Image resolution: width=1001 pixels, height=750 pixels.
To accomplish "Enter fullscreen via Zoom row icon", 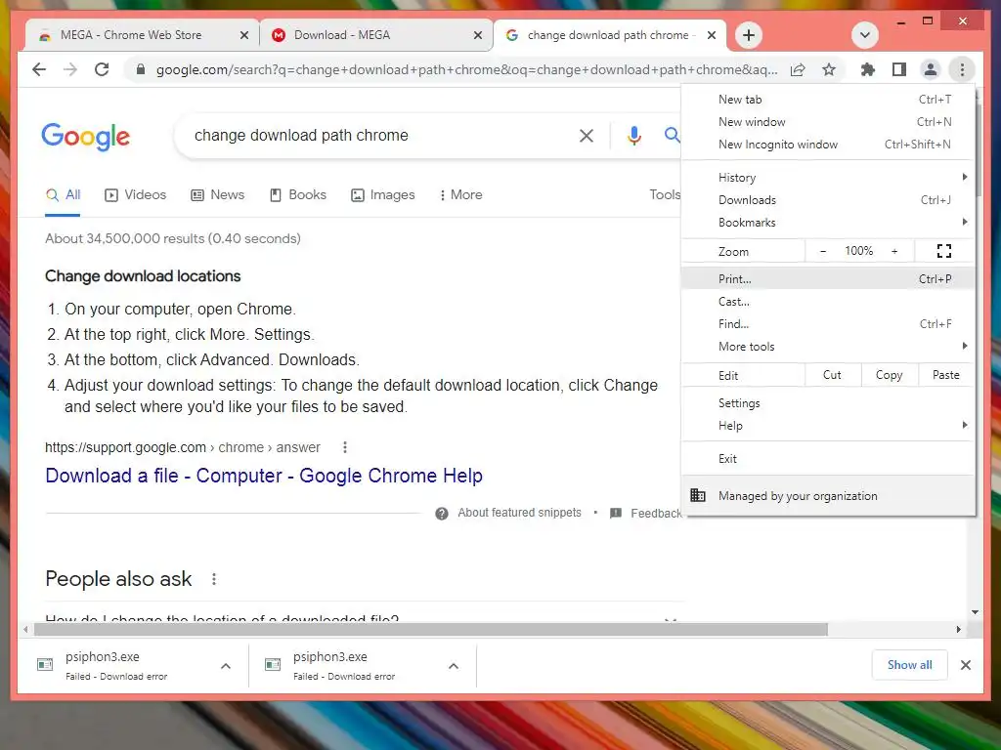I will pos(944,251).
